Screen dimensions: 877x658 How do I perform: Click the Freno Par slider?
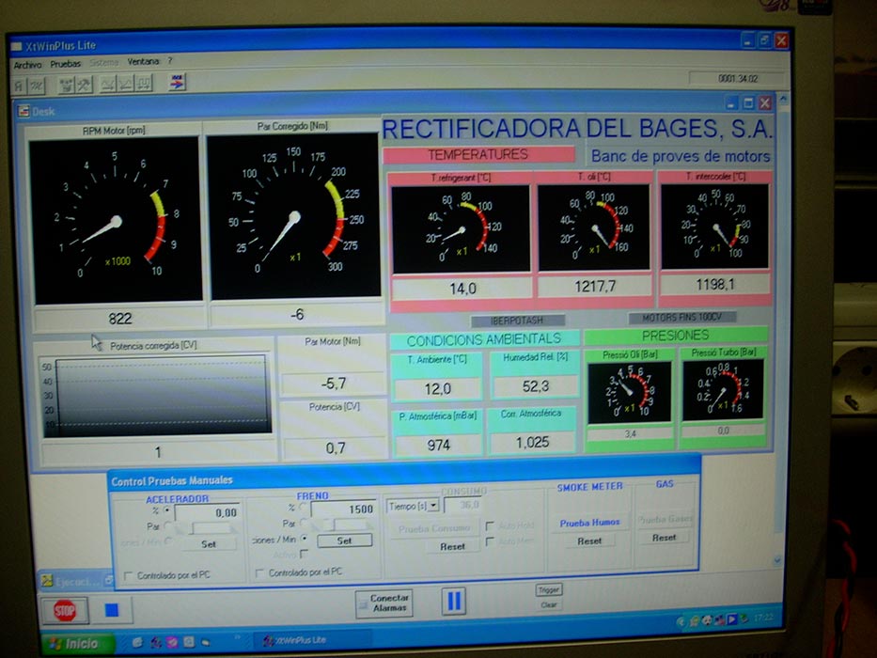pyautogui.click(x=340, y=525)
